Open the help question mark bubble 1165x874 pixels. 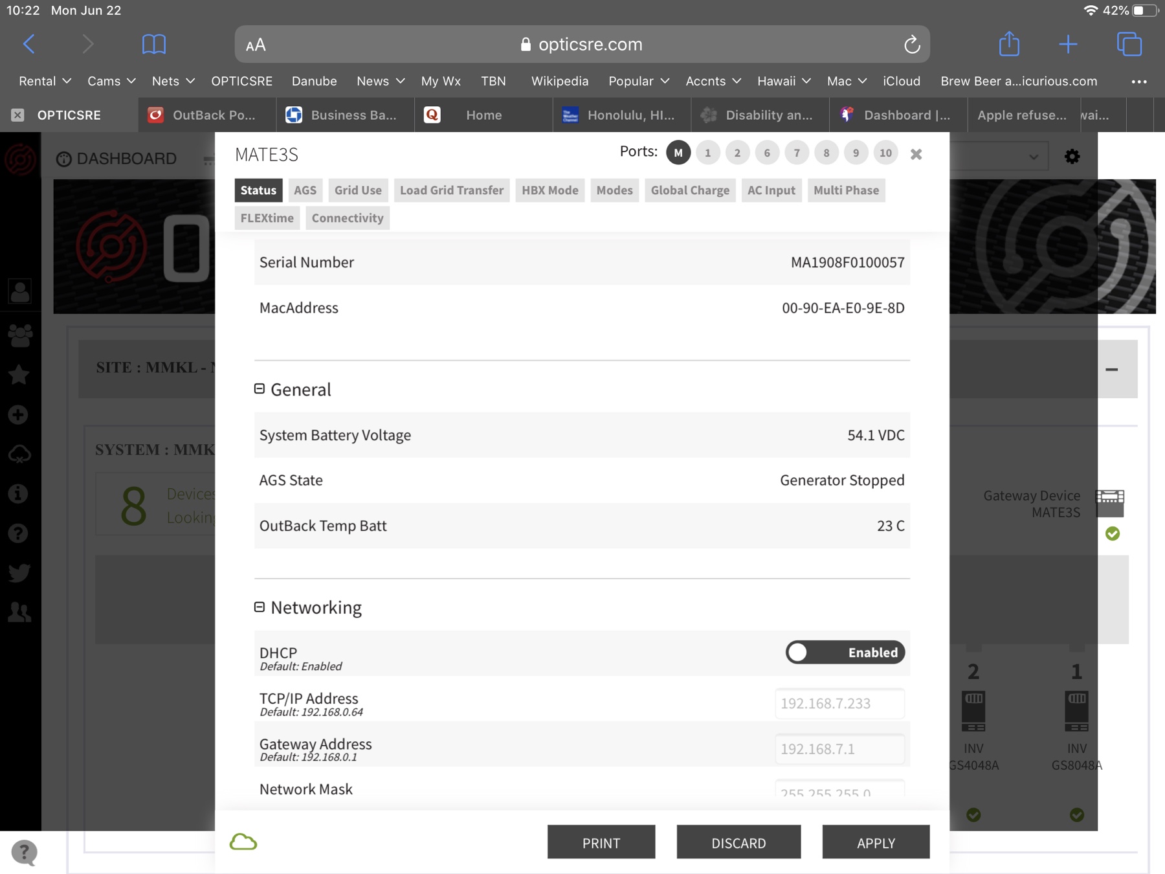pos(24,852)
